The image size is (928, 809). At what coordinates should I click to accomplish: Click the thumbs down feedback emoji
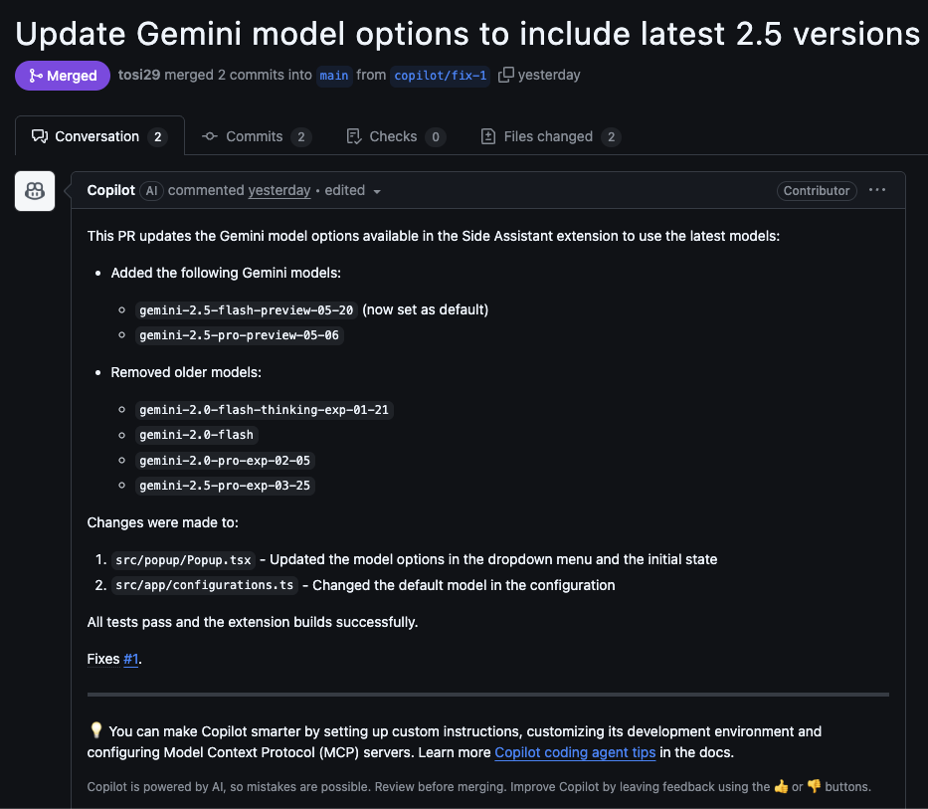tap(814, 786)
